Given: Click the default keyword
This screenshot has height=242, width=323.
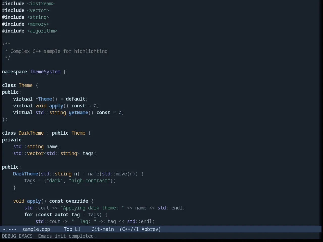Looking at the screenshot, I should tap(75, 99).
